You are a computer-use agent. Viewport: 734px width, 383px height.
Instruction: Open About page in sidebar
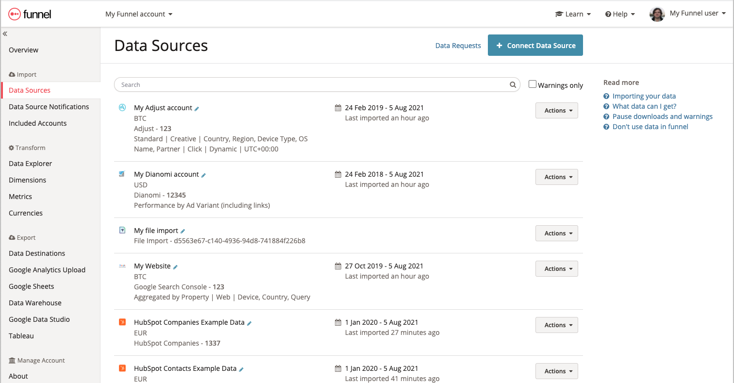click(x=18, y=376)
